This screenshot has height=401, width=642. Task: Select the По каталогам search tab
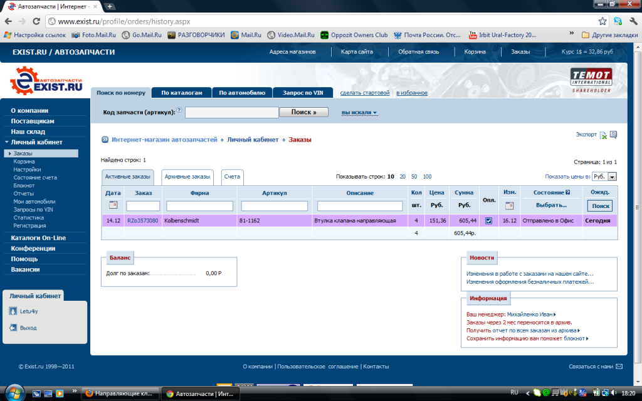click(181, 93)
